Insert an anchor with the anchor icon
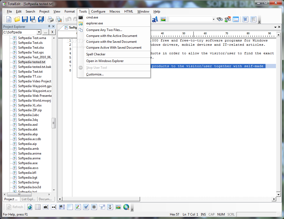Screen dimensions: 284x219 tap(110, 207)
